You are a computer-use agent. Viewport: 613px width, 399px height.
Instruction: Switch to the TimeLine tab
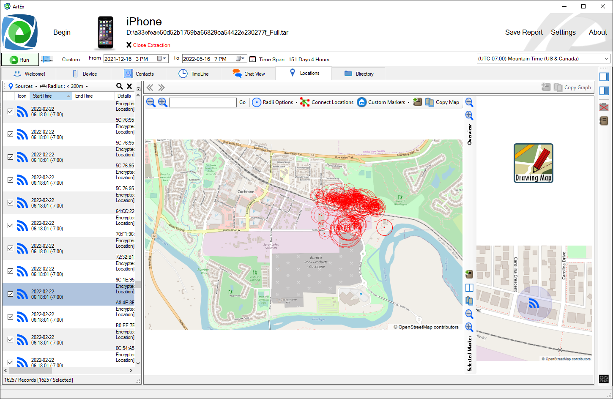[194, 74]
